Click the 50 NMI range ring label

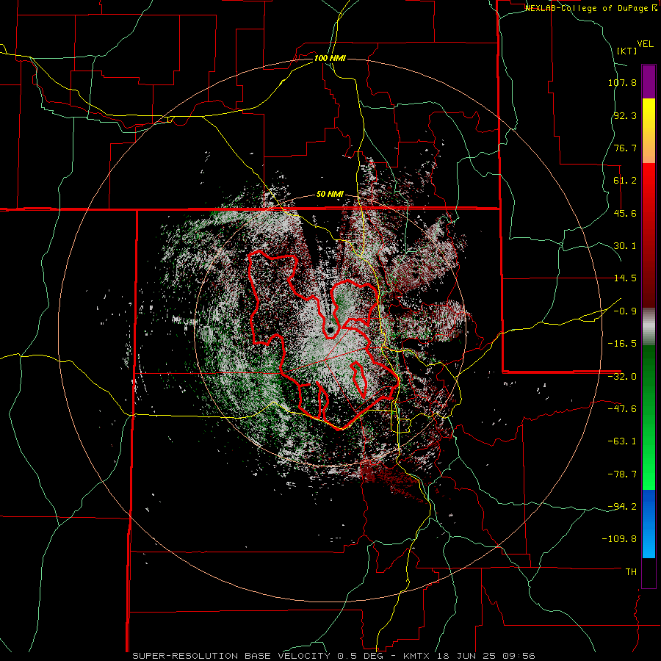click(x=330, y=195)
